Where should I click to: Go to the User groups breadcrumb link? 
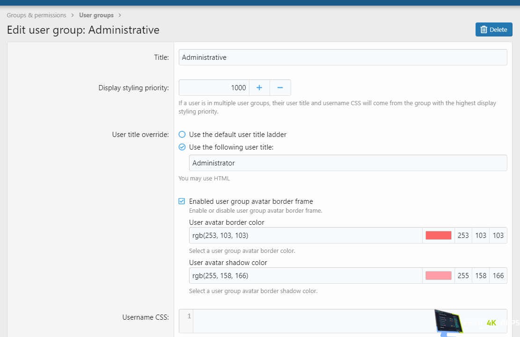point(96,15)
